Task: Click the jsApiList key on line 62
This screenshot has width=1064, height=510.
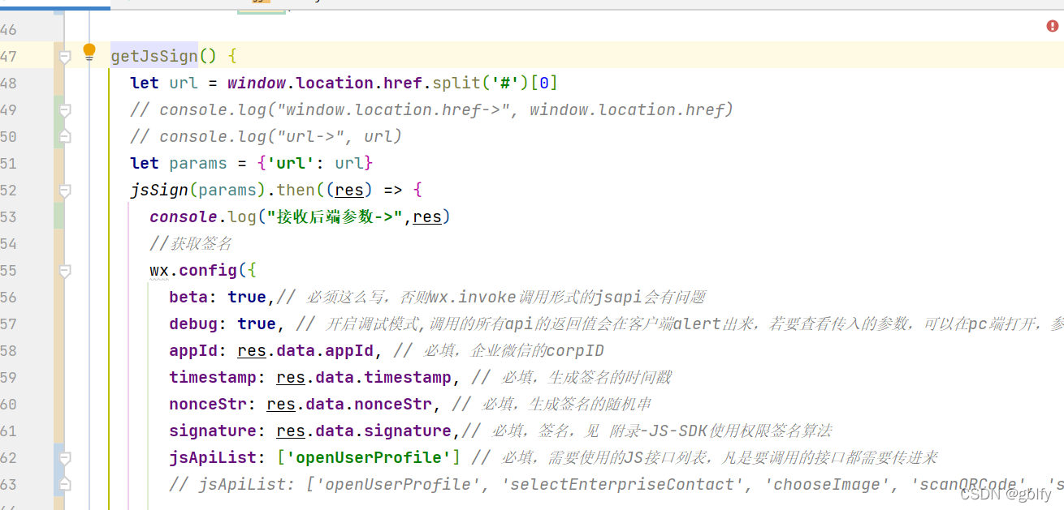Action: (x=213, y=458)
